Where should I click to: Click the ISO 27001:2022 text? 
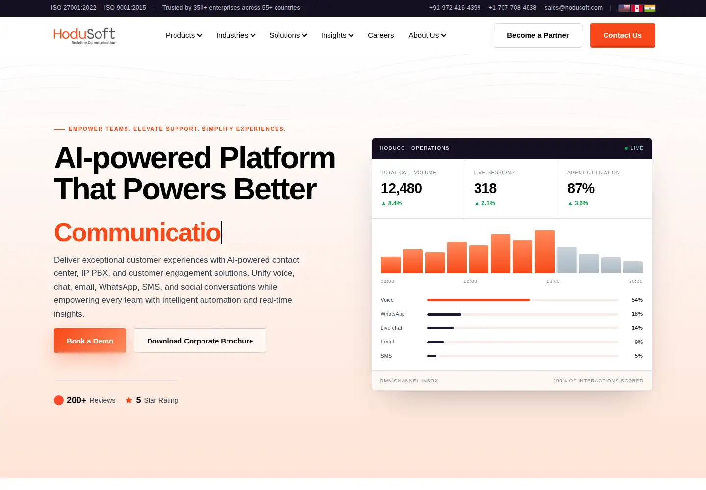pyautogui.click(x=74, y=8)
